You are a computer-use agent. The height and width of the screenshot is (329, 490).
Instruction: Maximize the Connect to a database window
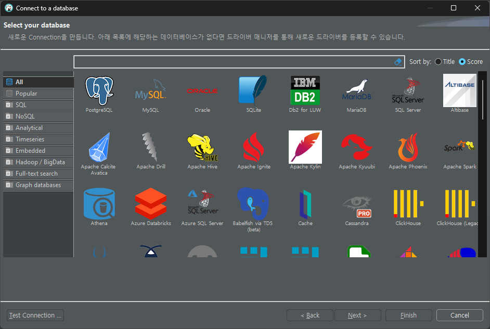(454, 8)
